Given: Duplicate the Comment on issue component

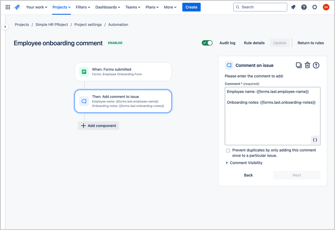Looking at the screenshot, I should (299, 65).
